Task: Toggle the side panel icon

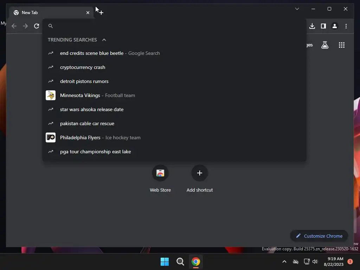Action: pyautogui.click(x=323, y=26)
